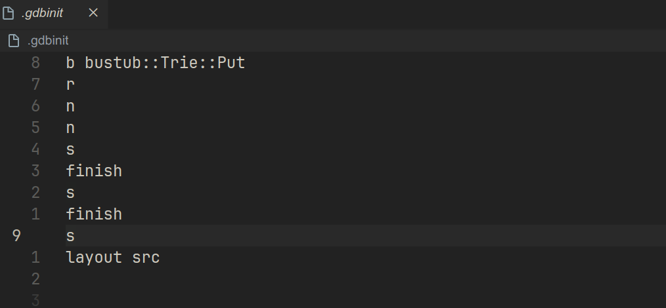Click the file icon in the breadcrumb bar
666x308 pixels.
click(x=14, y=41)
